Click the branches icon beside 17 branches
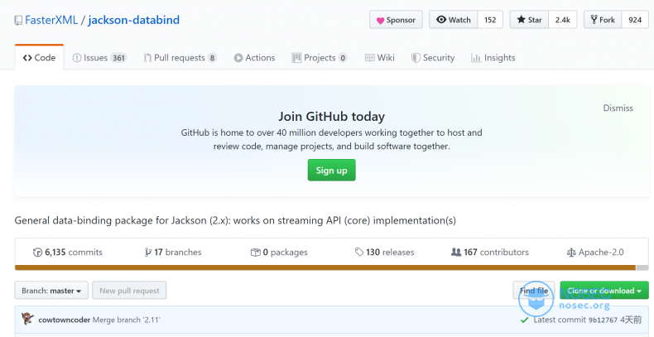654x337 pixels. pos(148,253)
